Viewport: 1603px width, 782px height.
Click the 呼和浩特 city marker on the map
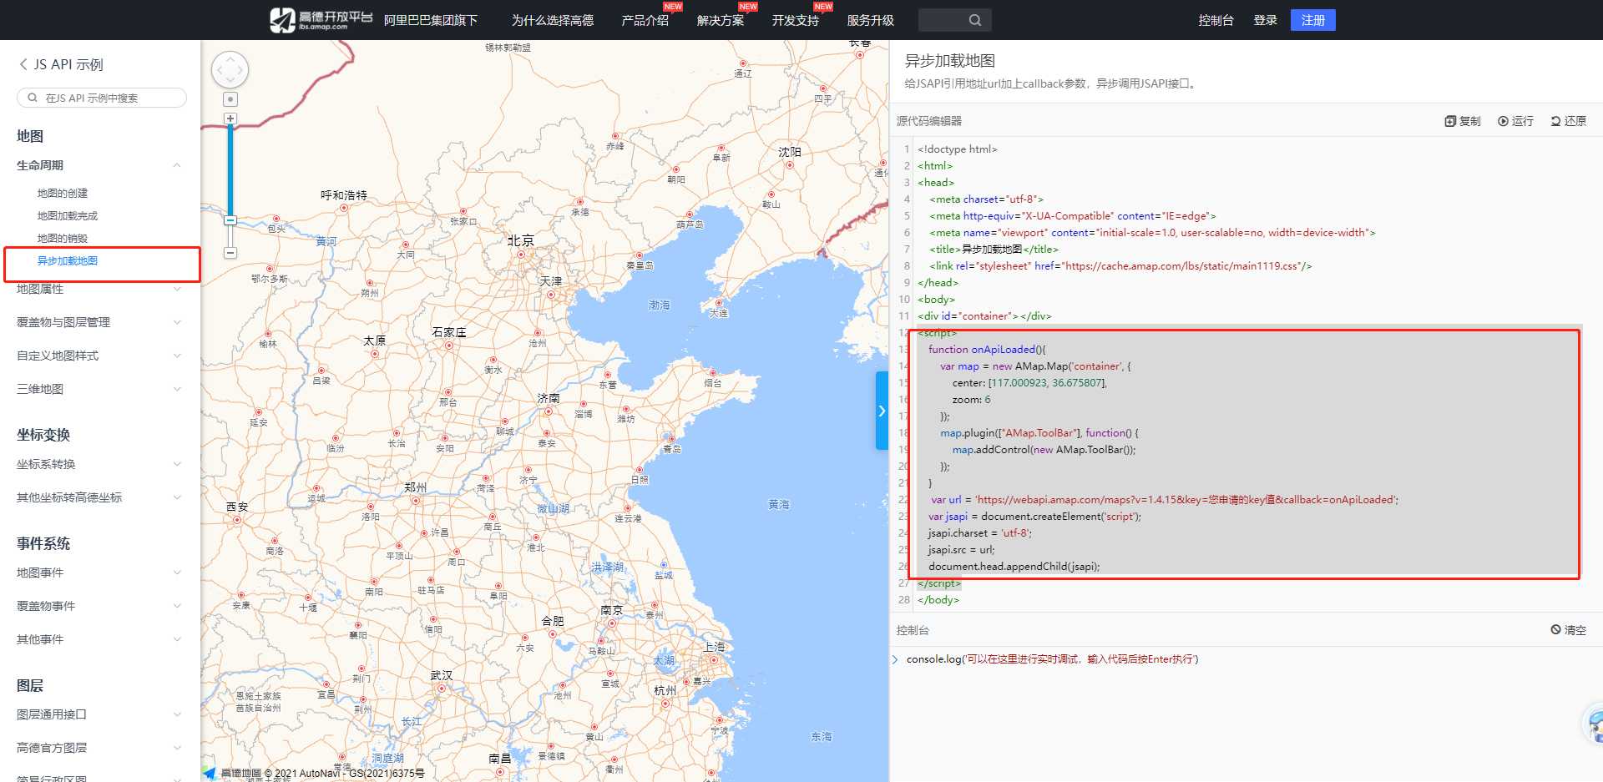click(x=344, y=209)
